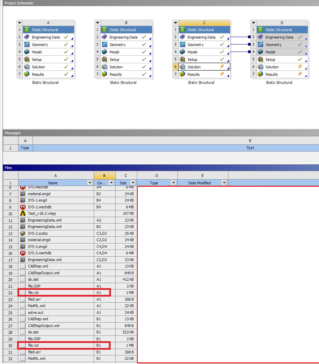
Task: Open system C dropdown arrow menu
Action: tap(175, 23)
